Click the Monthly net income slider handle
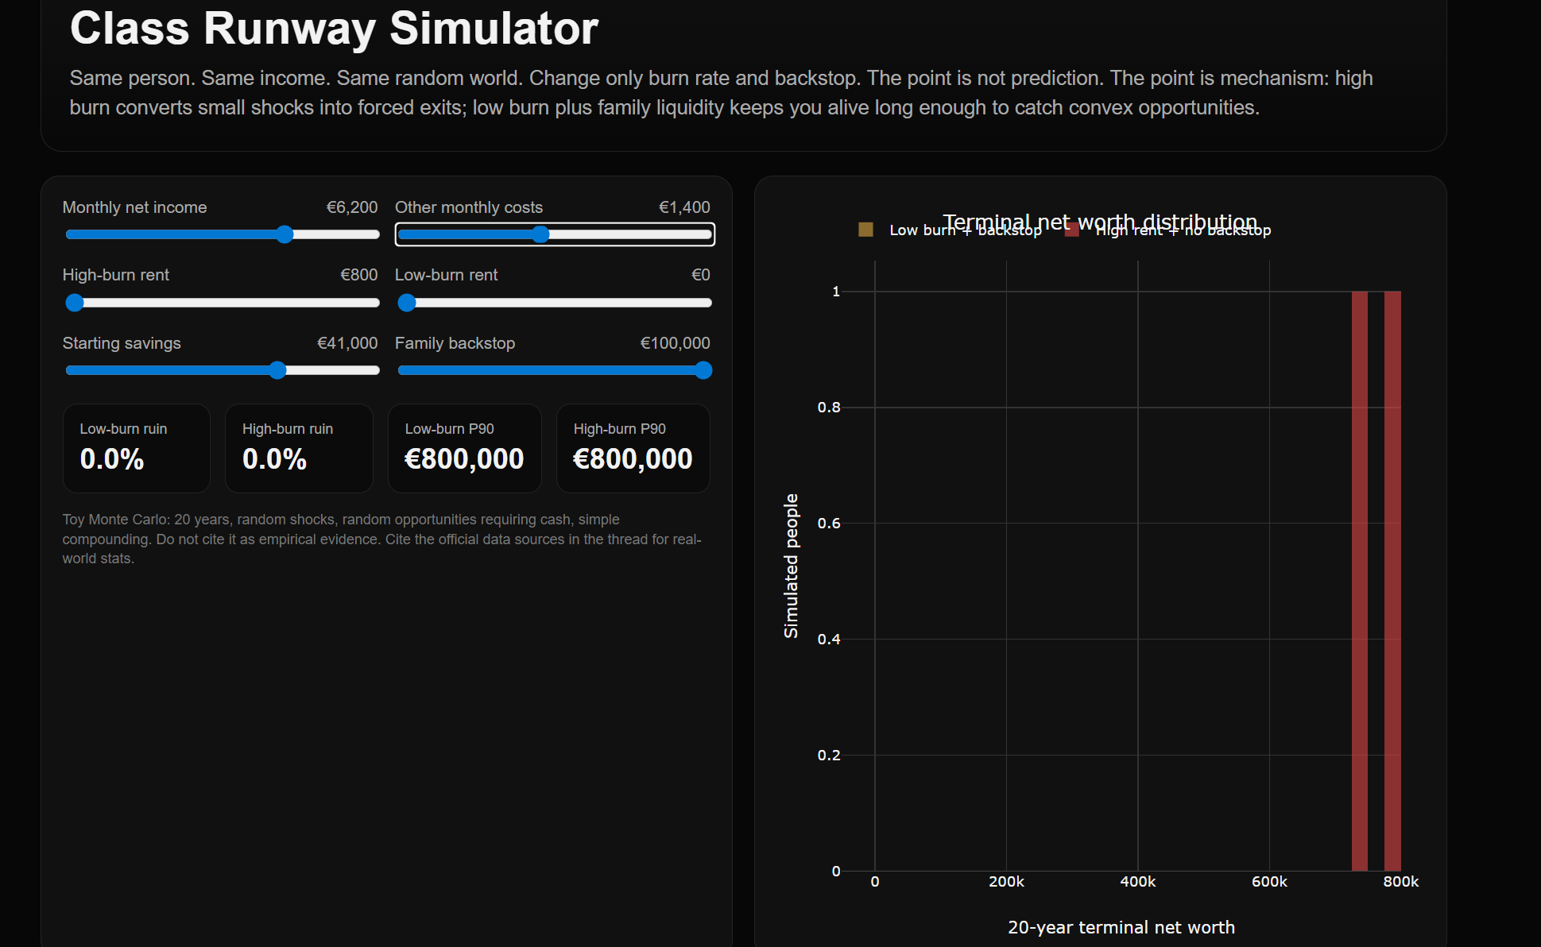 tap(285, 234)
